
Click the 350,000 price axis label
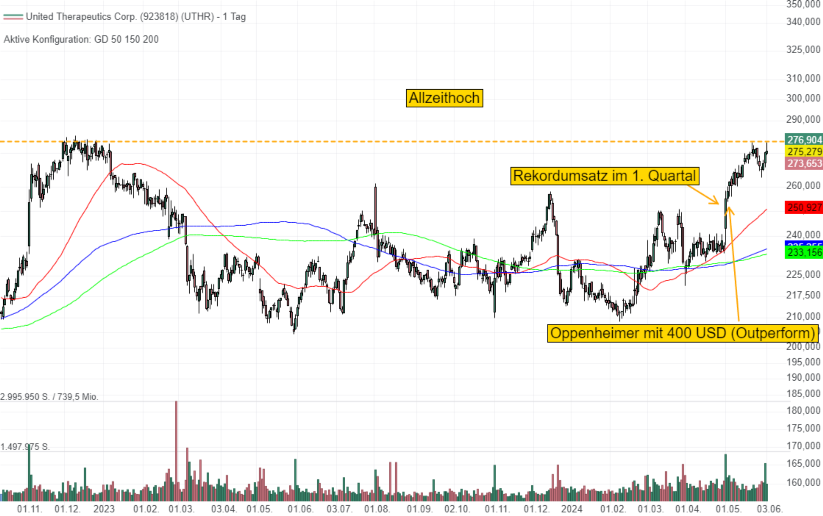pyautogui.click(x=803, y=4)
